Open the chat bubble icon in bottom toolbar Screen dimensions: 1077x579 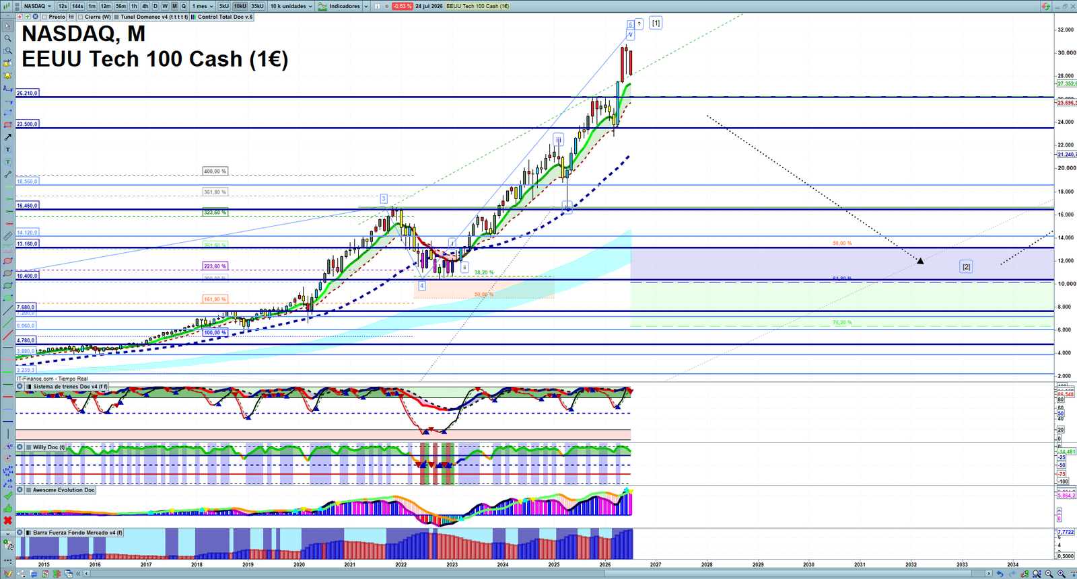(x=34, y=574)
